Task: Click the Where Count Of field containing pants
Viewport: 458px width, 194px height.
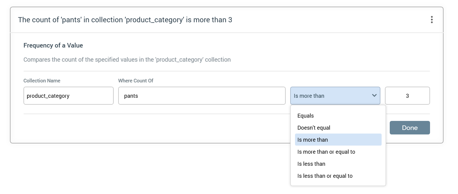Action: (x=201, y=96)
